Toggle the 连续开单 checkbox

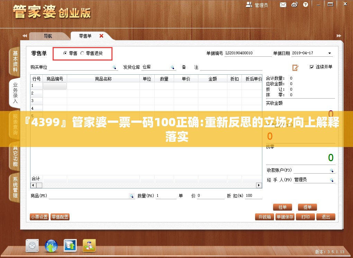(312, 67)
